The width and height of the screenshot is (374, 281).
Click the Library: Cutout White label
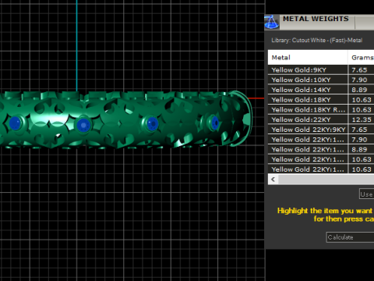[316, 41]
